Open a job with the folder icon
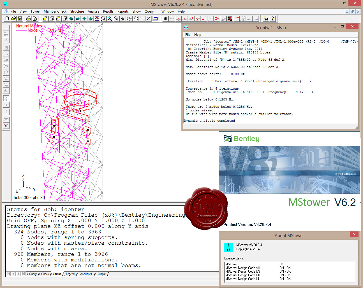The width and height of the screenshot is (363, 288). 13,18
